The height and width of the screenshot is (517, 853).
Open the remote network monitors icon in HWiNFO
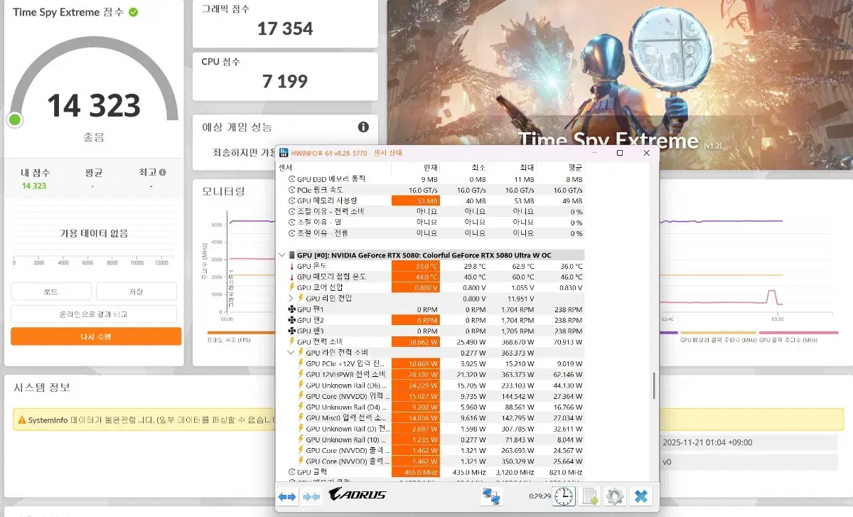click(x=490, y=496)
